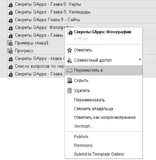Click the people icon for Совместный доступ
The image size is (156, 160).
pos(70,60)
